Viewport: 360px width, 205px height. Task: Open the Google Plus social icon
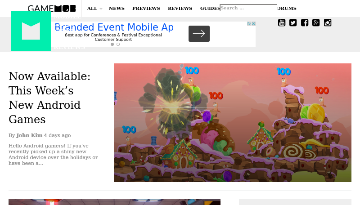click(x=316, y=22)
